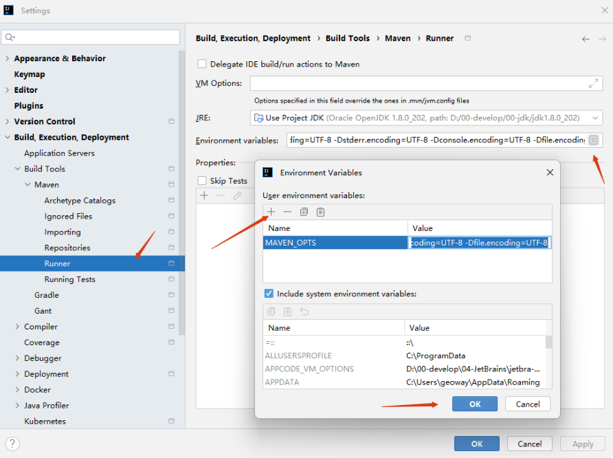Expand the Version Control node
The height and width of the screenshot is (458, 613).
7,121
